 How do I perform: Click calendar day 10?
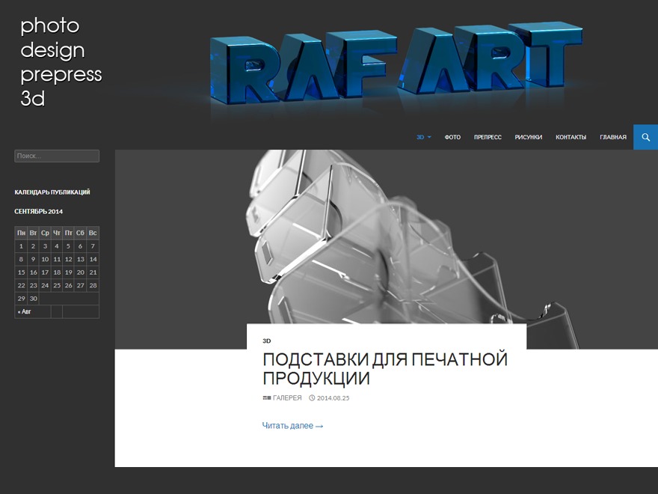pyautogui.click(x=45, y=259)
